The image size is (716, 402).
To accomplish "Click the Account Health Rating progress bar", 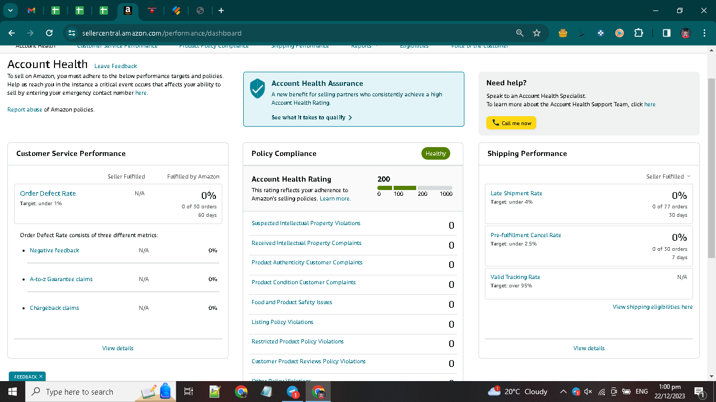I will click(415, 187).
